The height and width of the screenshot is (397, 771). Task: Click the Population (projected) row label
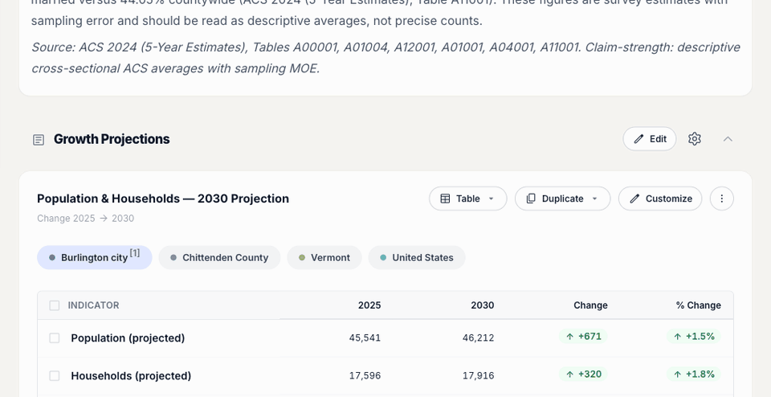(x=128, y=338)
